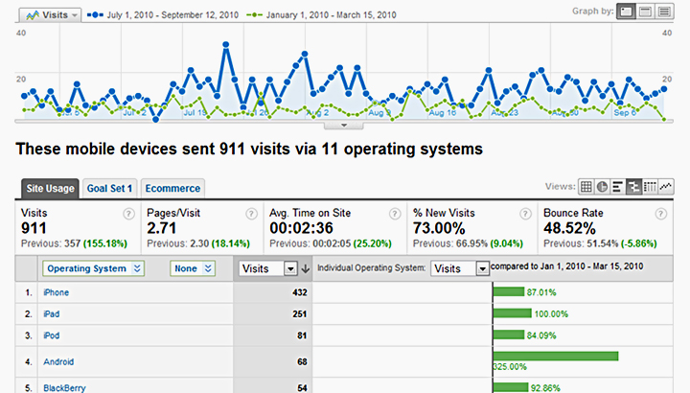The image size is (690, 393).
Task: Click the highest peak point on blue line
Action: coord(226,44)
